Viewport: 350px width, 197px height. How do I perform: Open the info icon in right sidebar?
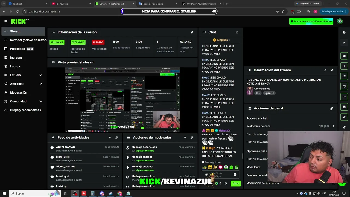click(x=344, y=32)
